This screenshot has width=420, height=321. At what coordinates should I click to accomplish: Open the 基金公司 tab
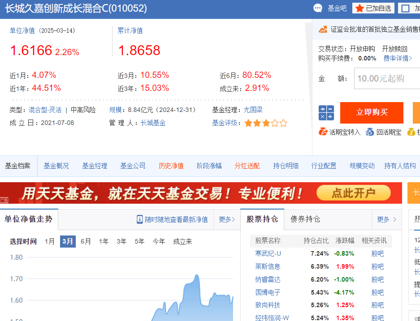[133, 166]
